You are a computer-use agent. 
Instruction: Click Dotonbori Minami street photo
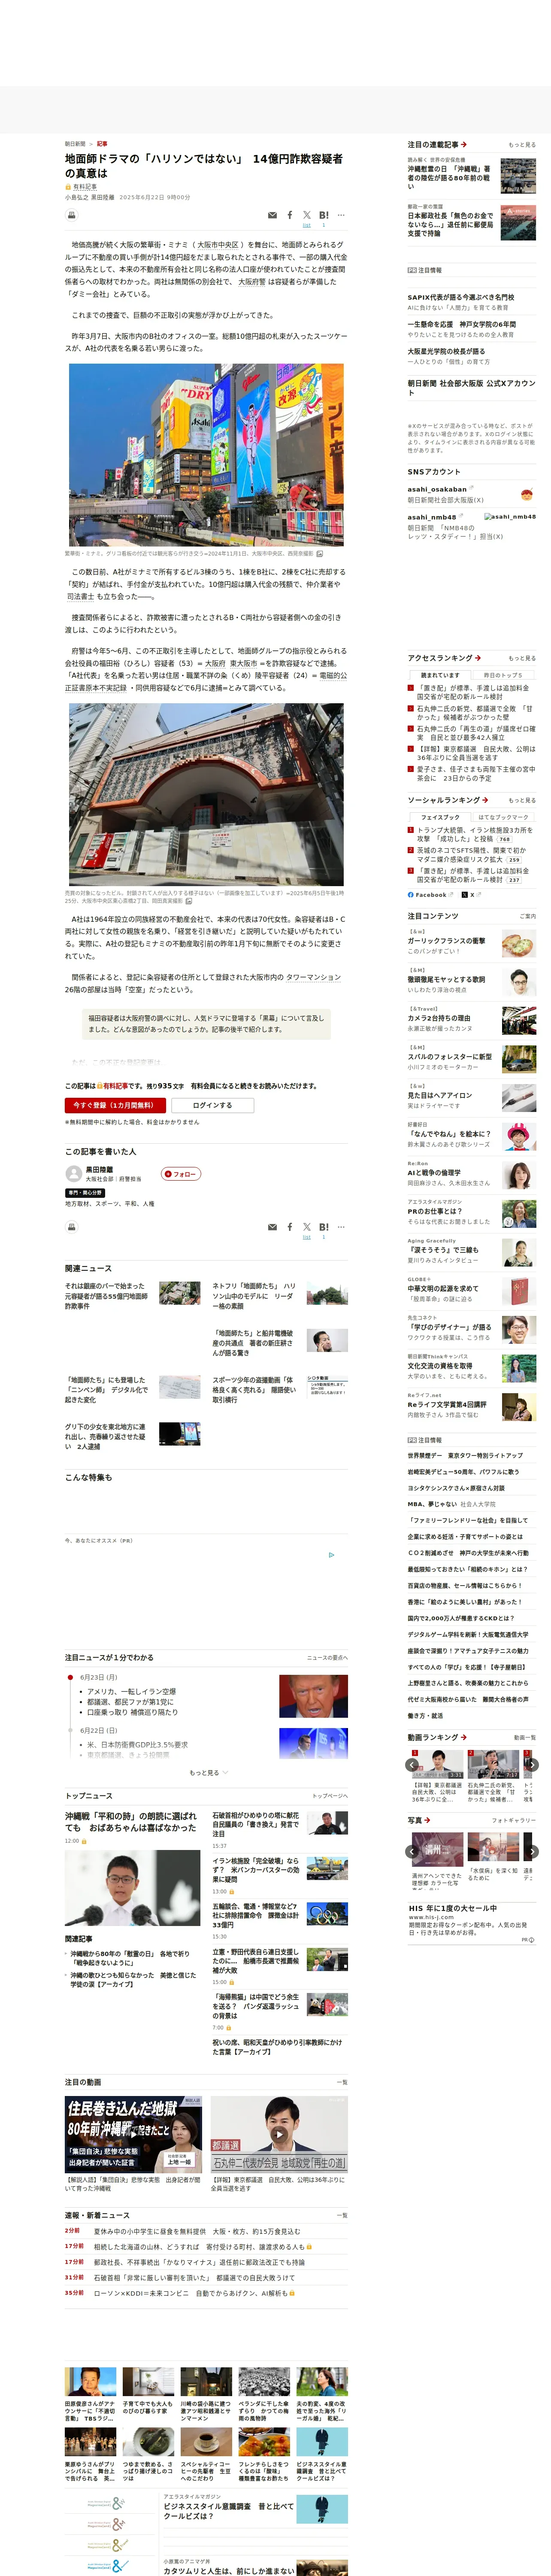click(x=206, y=455)
